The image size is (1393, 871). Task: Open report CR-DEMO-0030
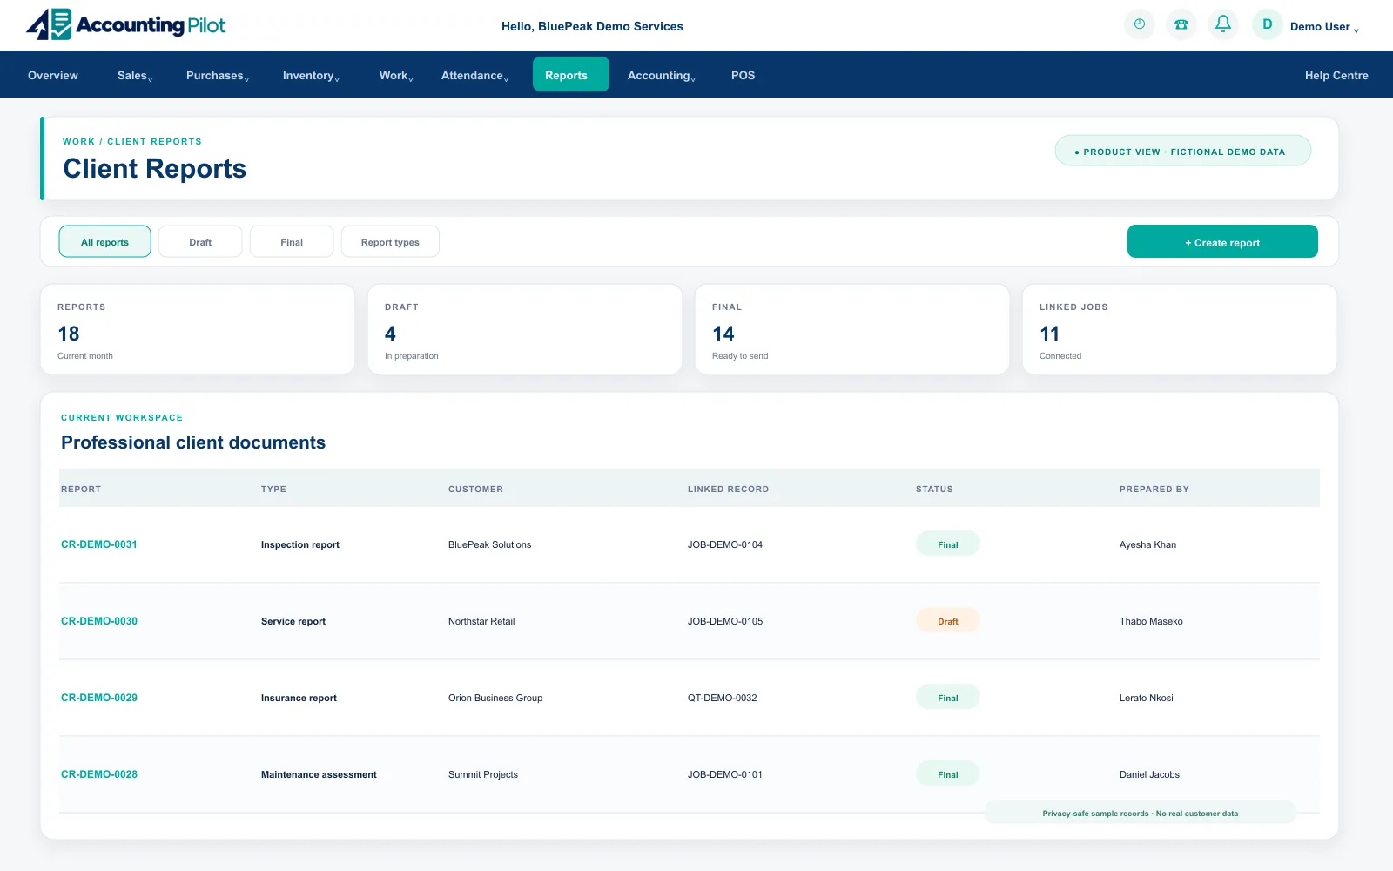[99, 621]
